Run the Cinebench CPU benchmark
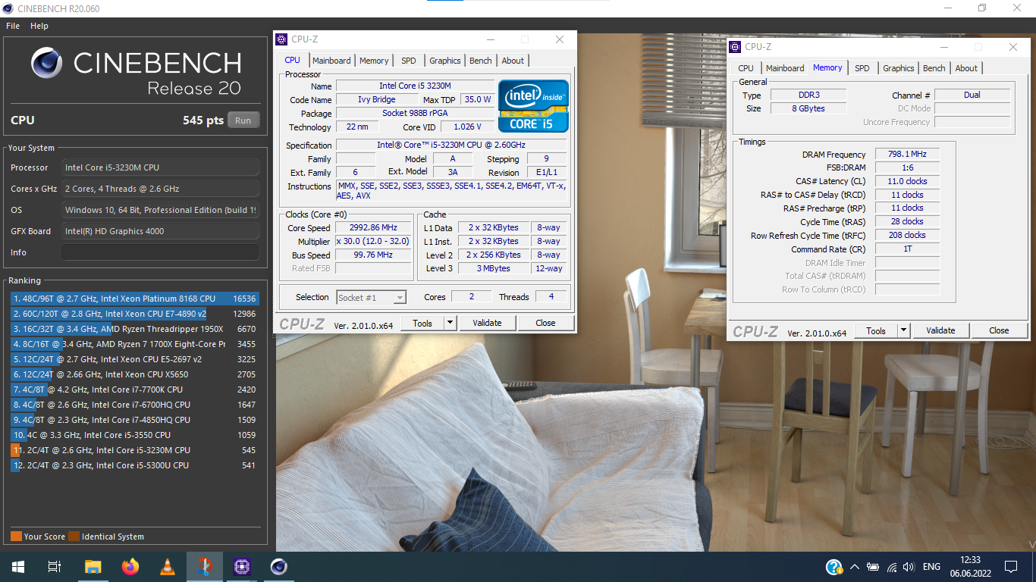This screenshot has height=582, width=1036. tap(243, 120)
